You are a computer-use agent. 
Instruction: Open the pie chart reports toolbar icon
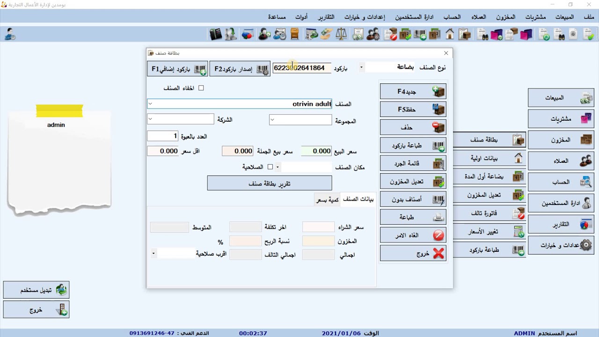247,34
